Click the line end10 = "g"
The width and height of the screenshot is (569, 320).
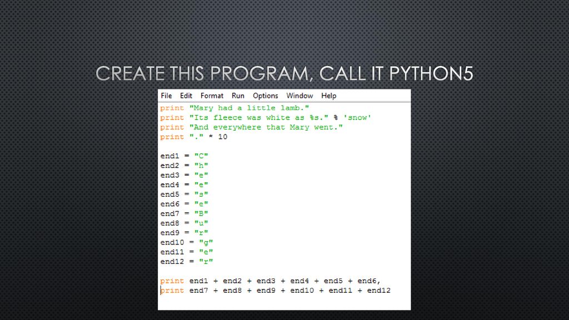pos(187,242)
